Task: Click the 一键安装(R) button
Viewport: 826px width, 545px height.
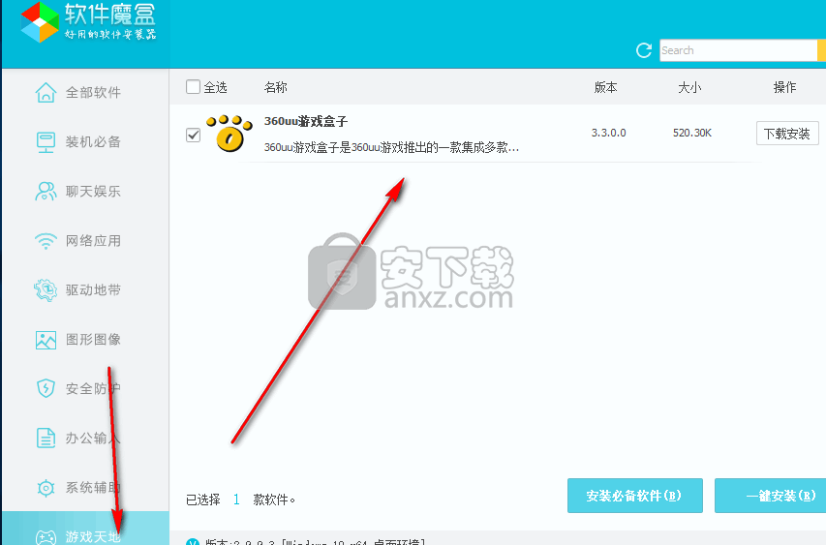Action: click(x=770, y=496)
